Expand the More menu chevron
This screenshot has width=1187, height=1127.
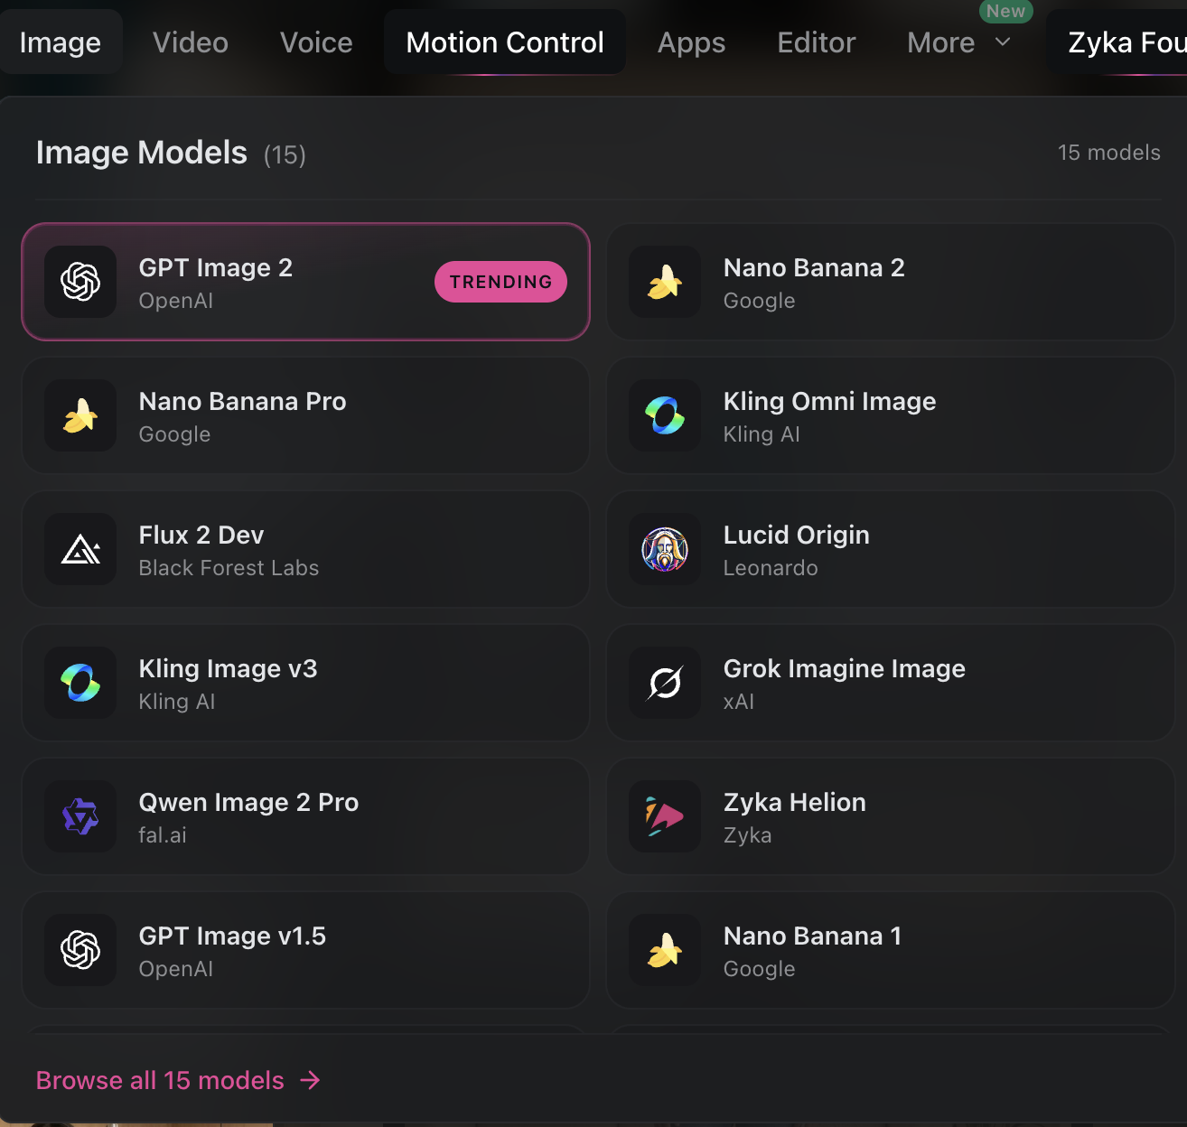1003,42
